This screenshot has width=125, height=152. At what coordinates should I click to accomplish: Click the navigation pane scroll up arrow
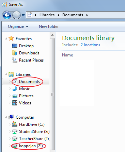point(52,35)
